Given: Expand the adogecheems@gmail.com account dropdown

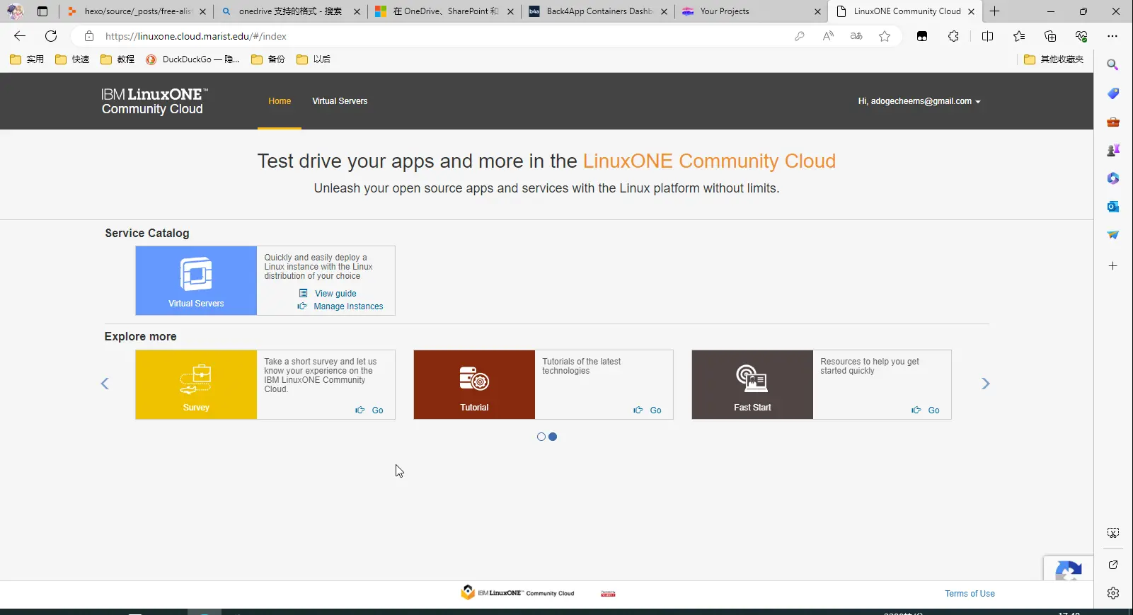Looking at the screenshot, I should pos(919,101).
